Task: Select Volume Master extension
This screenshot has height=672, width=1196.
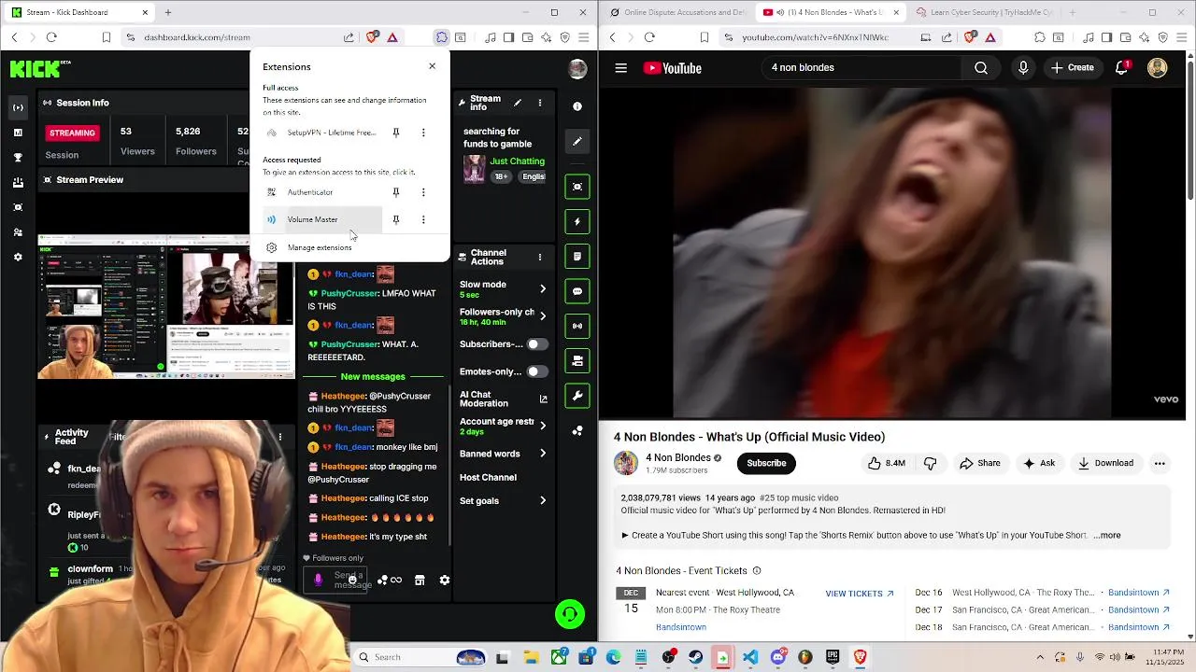Action: 321,219
